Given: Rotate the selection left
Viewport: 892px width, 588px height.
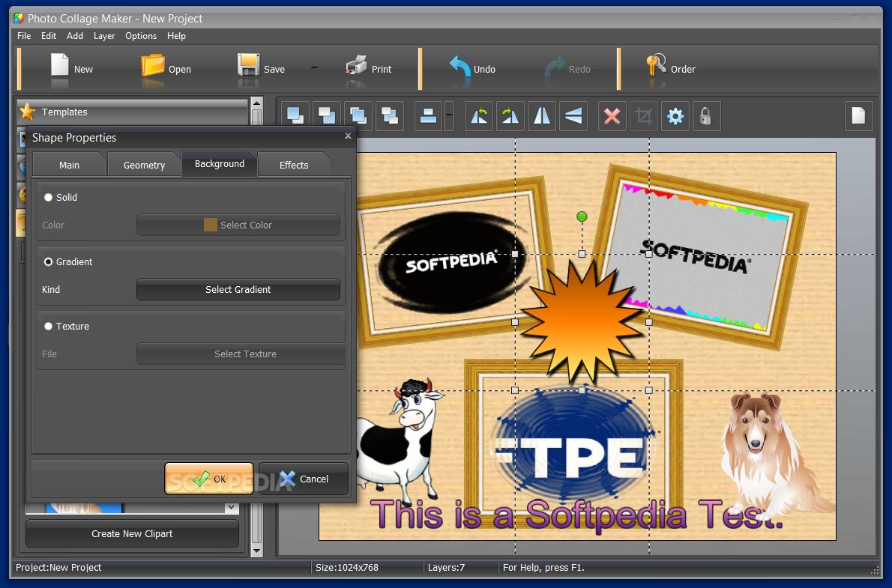Looking at the screenshot, I should coord(479,116).
